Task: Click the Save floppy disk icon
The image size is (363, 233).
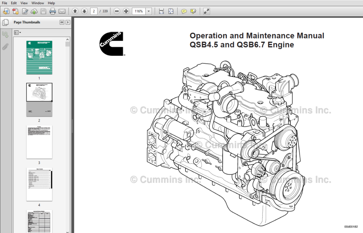Action: pyautogui.click(x=43, y=11)
